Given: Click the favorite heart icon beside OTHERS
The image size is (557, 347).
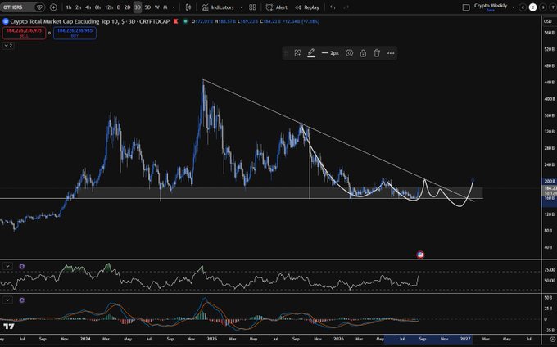Looking at the screenshot, I should click(x=39, y=7).
